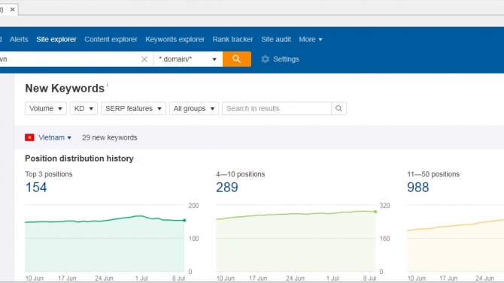Click the New Keywords info icon
Screen dimensions: 504x283
coord(108,84)
